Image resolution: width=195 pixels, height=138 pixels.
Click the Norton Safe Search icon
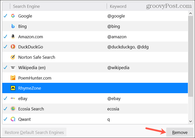[13, 57]
